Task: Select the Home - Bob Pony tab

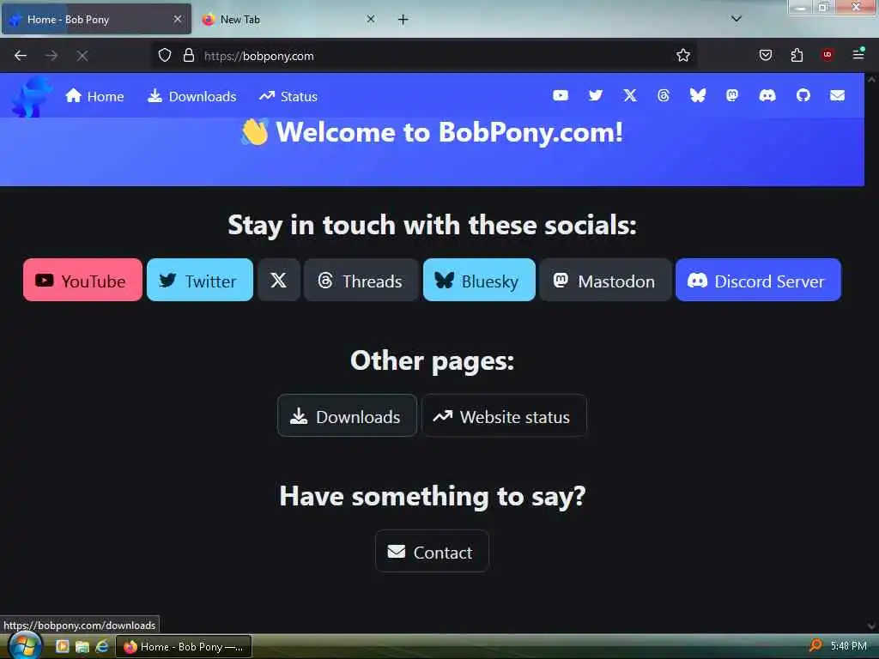Action: click(96, 19)
